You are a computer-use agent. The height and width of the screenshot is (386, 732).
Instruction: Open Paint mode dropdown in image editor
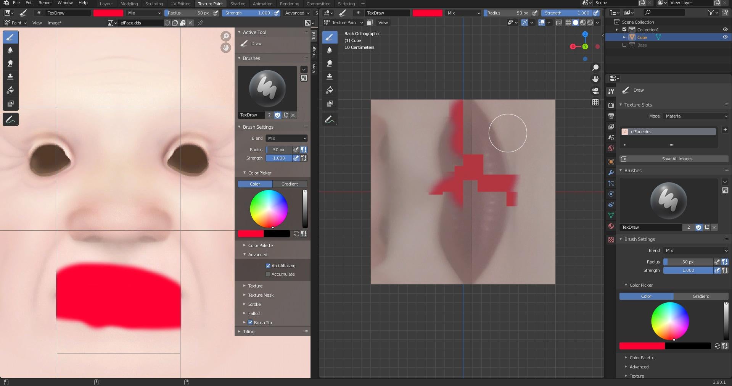[16, 23]
